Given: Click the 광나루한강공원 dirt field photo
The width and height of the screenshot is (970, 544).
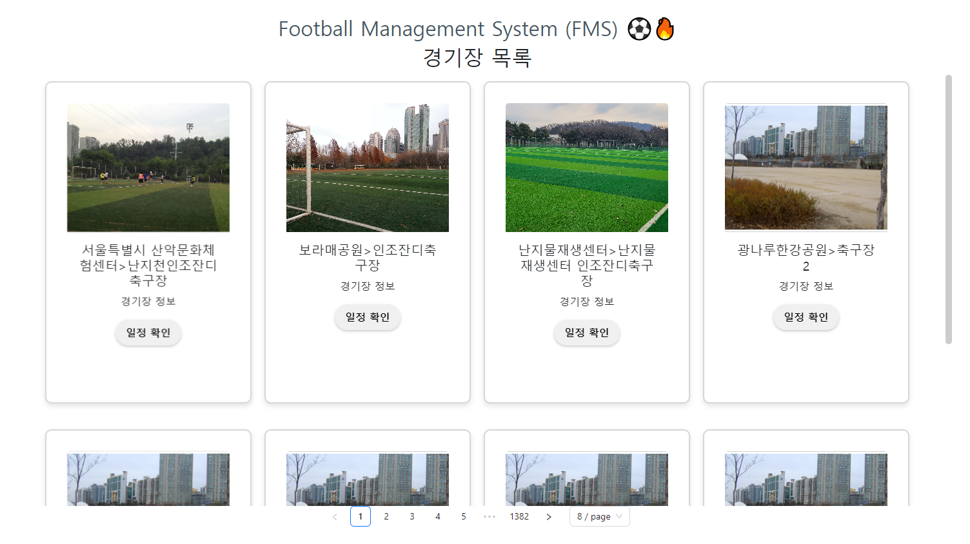Looking at the screenshot, I should click(806, 167).
